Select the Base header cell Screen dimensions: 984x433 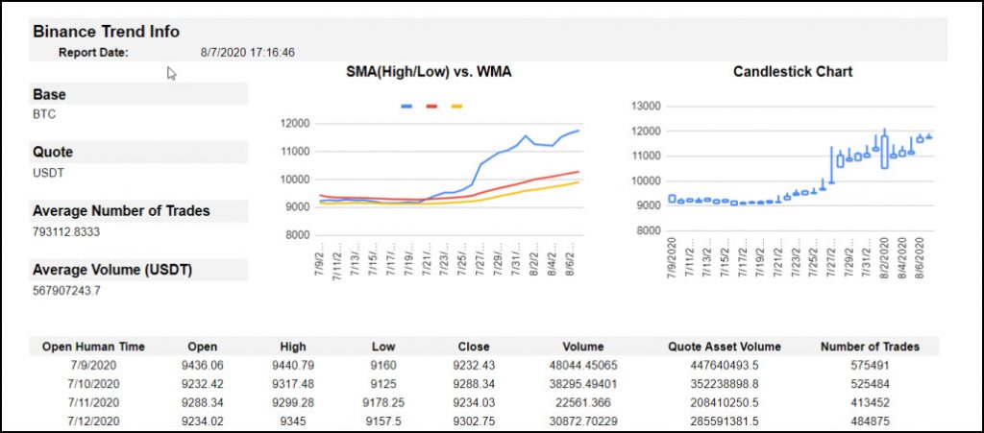pyautogui.click(x=138, y=95)
